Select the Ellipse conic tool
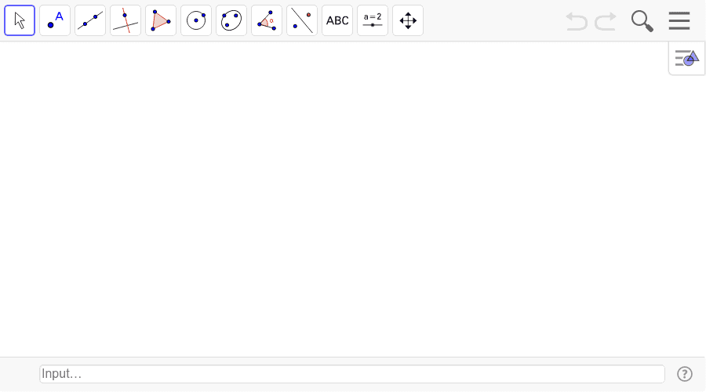This screenshot has width=706, height=392. (231, 20)
